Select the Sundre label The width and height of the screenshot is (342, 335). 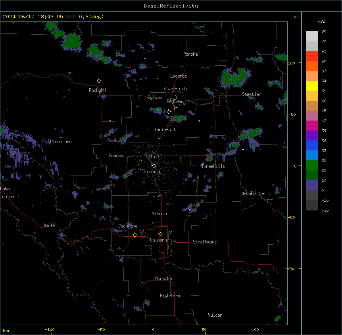click(x=116, y=156)
